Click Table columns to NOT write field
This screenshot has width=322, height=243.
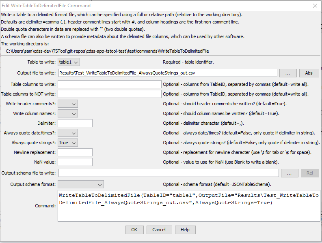coord(110,94)
